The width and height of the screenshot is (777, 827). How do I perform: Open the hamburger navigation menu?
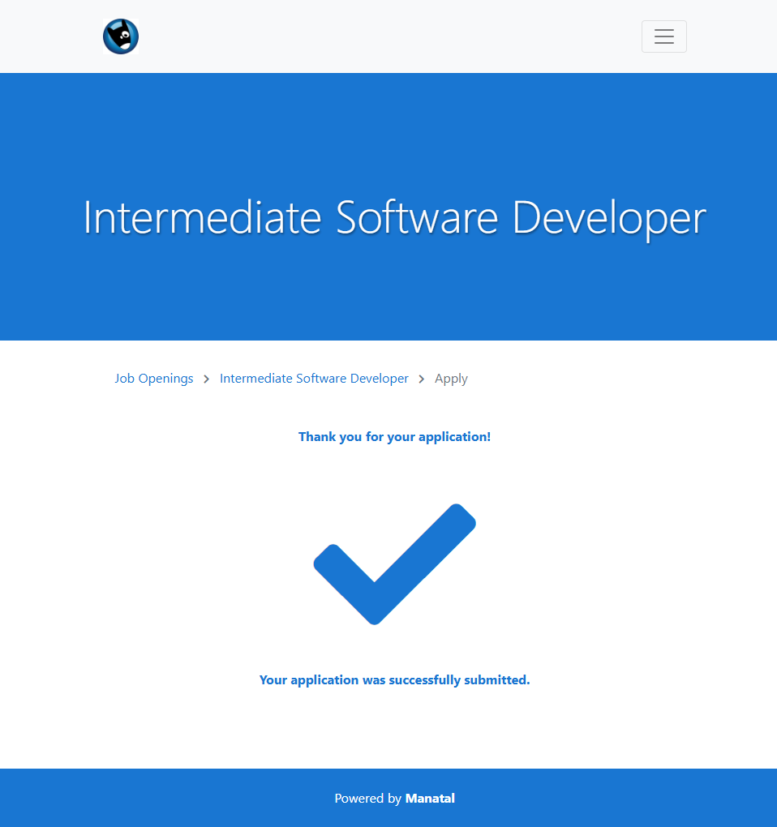click(x=663, y=36)
